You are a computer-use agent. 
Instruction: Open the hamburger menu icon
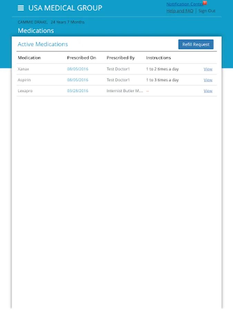click(21, 8)
